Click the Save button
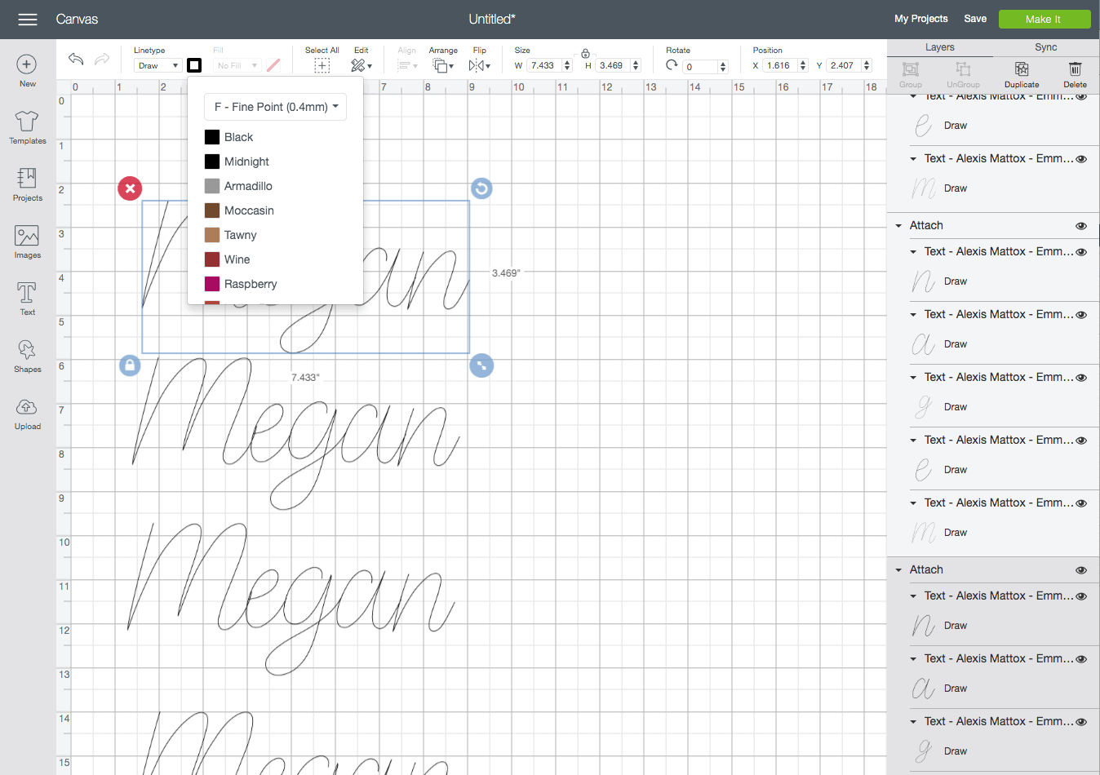 click(x=975, y=19)
